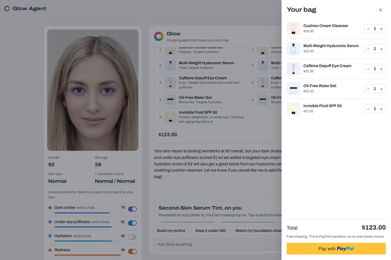Screen dimensions: 391x260
Task: Click the Hyaluronic Serum icon in routine list
Action: tap(170, 65)
